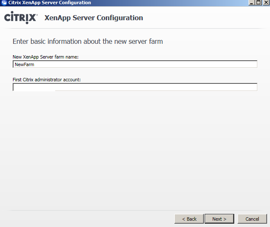Cancel the XenApp Server Configuration wizard
Image resolution: width=270 pixels, height=227 pixels.
(x=252, y=219)
